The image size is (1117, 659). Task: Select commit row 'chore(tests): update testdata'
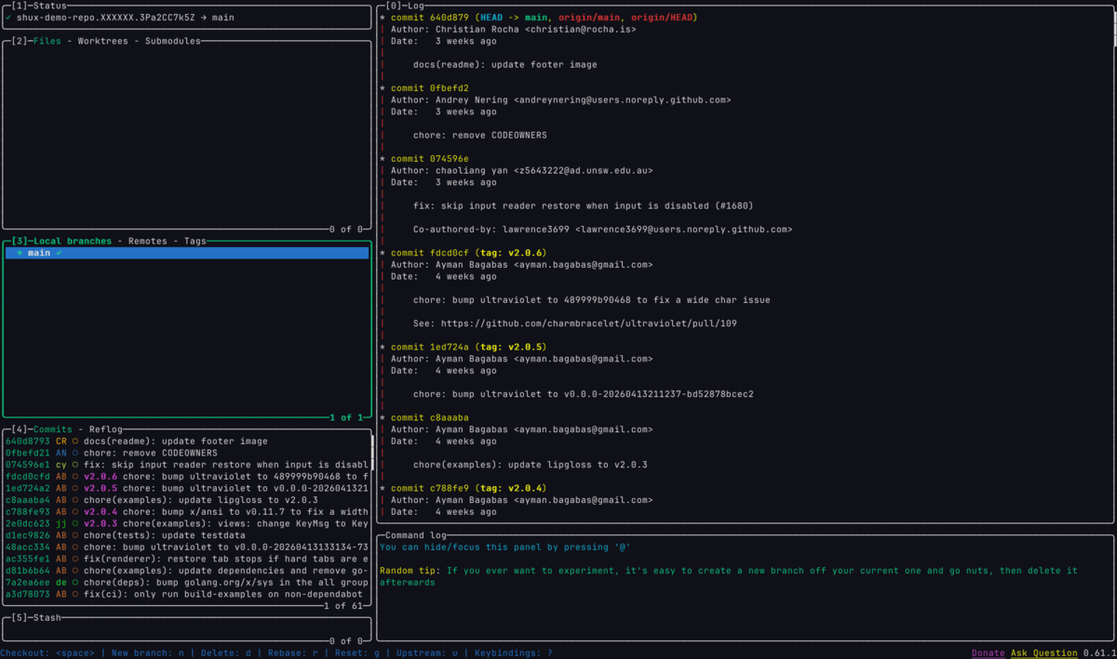186,535
